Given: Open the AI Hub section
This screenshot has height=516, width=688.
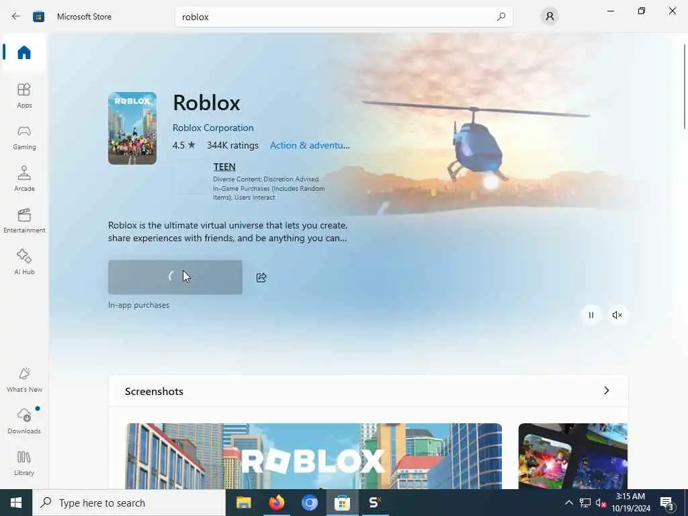Looking at the screenshot, I should point(24,263).
